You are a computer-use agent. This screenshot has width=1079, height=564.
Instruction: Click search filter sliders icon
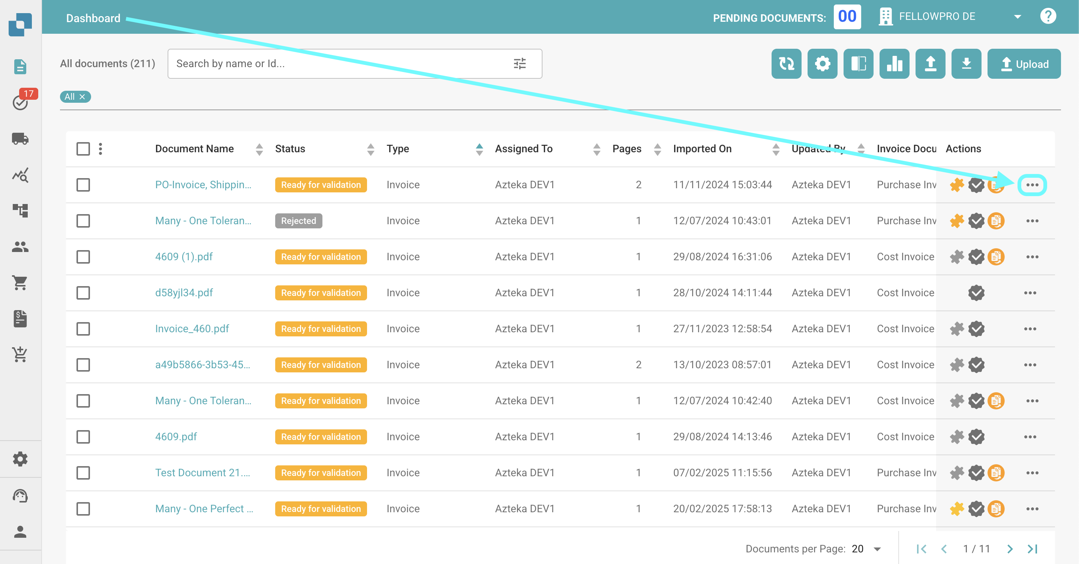coord(519,64)
